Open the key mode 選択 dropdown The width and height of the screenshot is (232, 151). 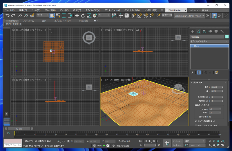(195, 141)
